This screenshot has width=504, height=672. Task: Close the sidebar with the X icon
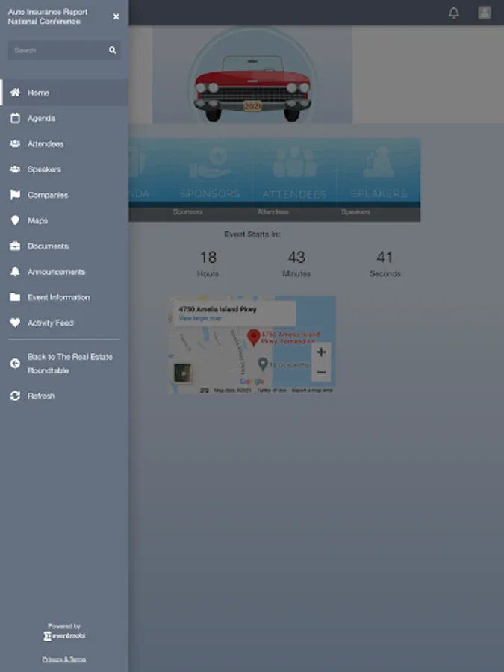click(x=116, y=16)
